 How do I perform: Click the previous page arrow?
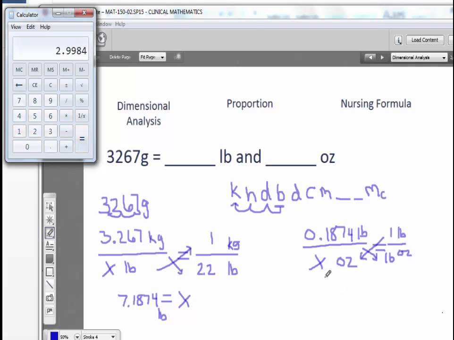tap(370, 57)
